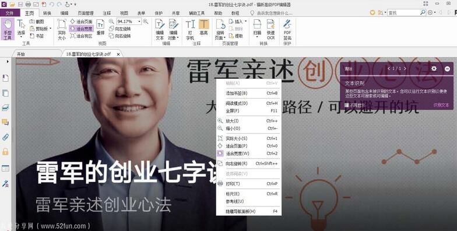The height and width of the screenshot is (231, 457).
Task: Toggle 适合宽度 fit width in ribbon
Action: tap(82, 29)
